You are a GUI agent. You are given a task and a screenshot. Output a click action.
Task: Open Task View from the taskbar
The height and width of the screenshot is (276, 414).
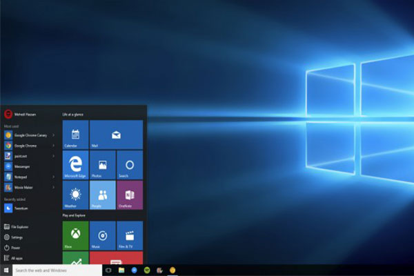[x=108, y=270]
